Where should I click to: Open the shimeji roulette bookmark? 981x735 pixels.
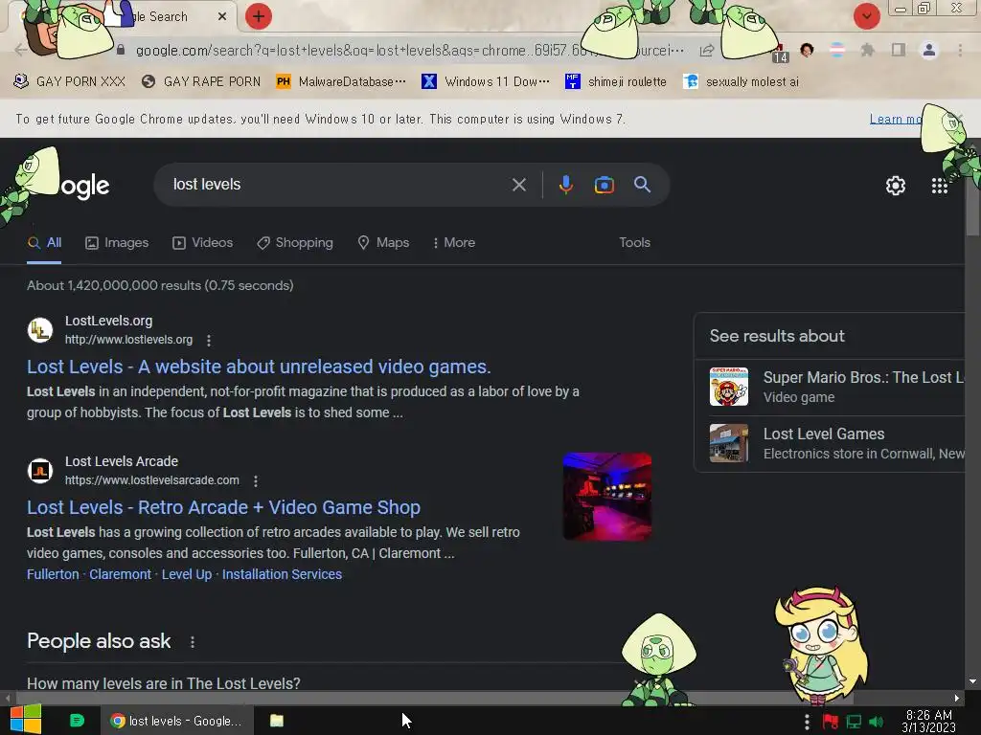(616, 82)
